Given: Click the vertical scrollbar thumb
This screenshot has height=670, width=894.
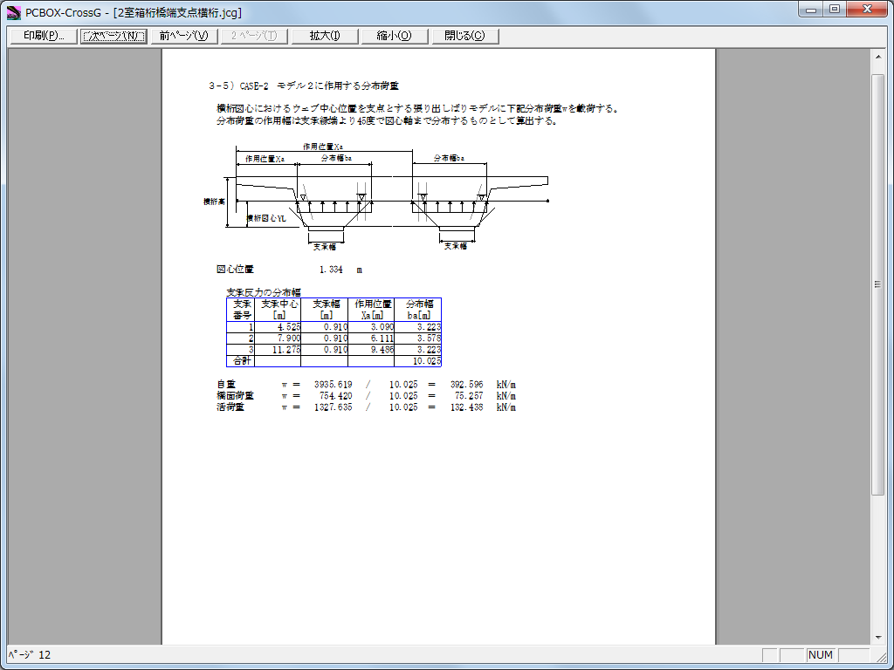Looking at the screenshot, I should point(879,284).
